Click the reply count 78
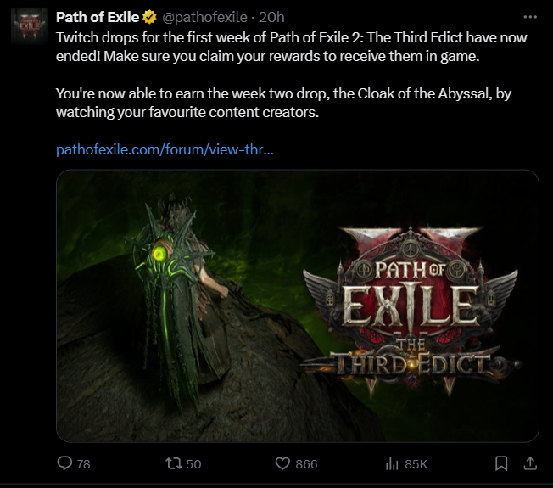 (84, 464)
